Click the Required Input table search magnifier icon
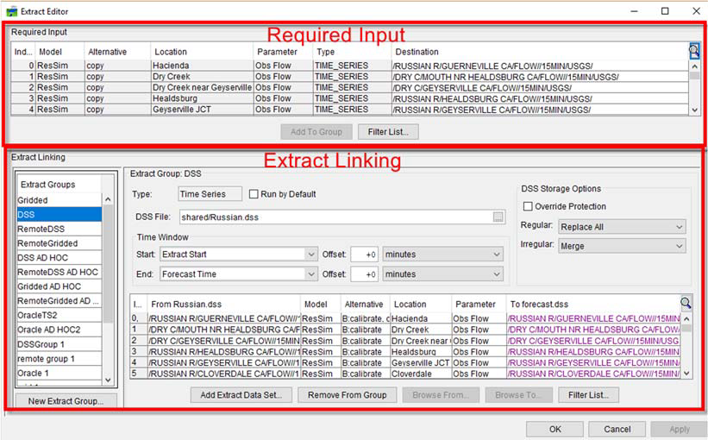 point(694,51)
